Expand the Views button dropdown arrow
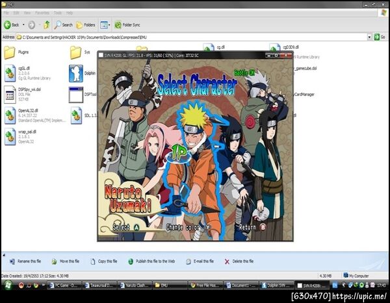This screenshot has width=390, height=303. pos(109,25)
